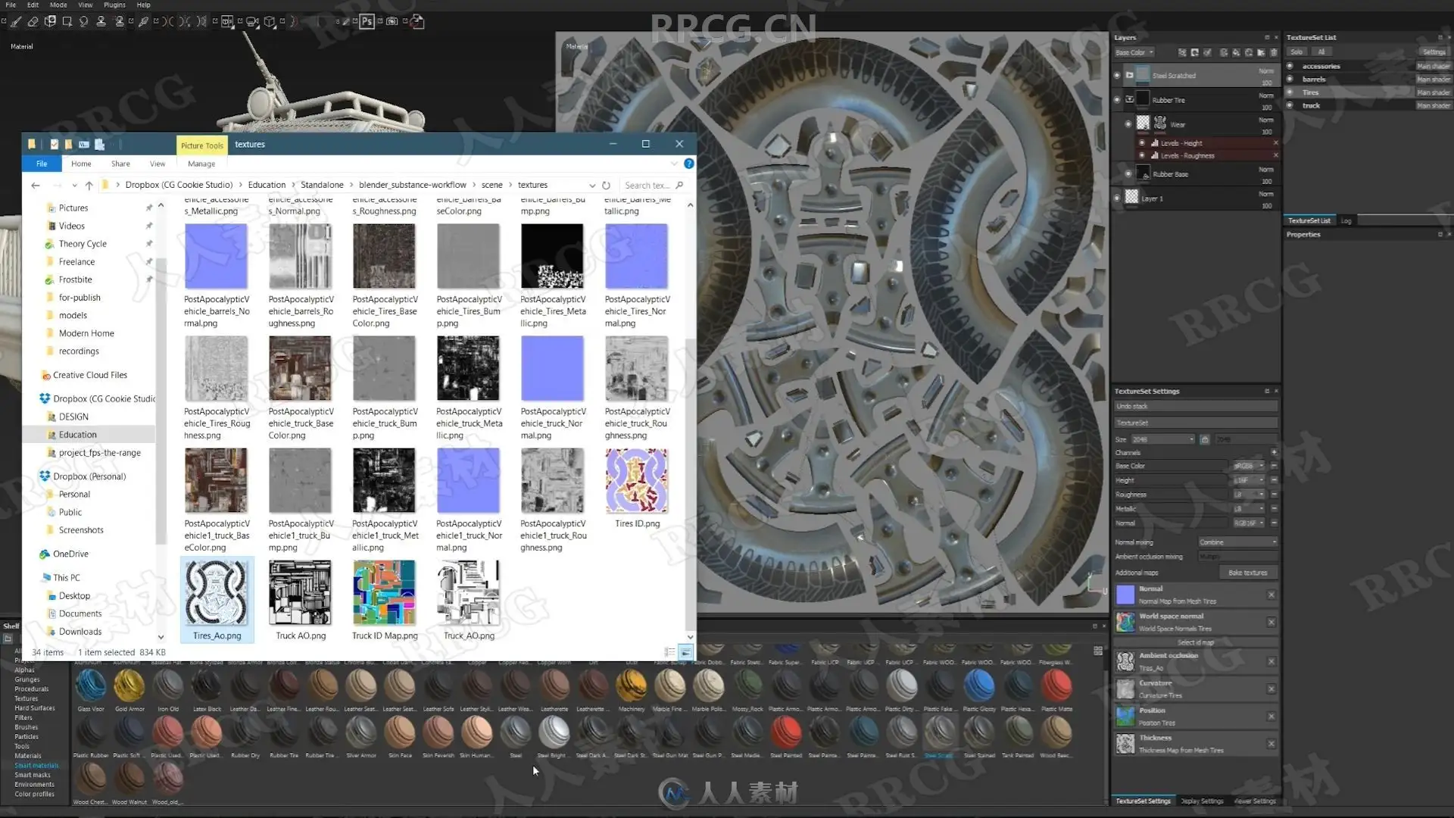
Task: Click the Photoshop export icon
Action: 367,21
